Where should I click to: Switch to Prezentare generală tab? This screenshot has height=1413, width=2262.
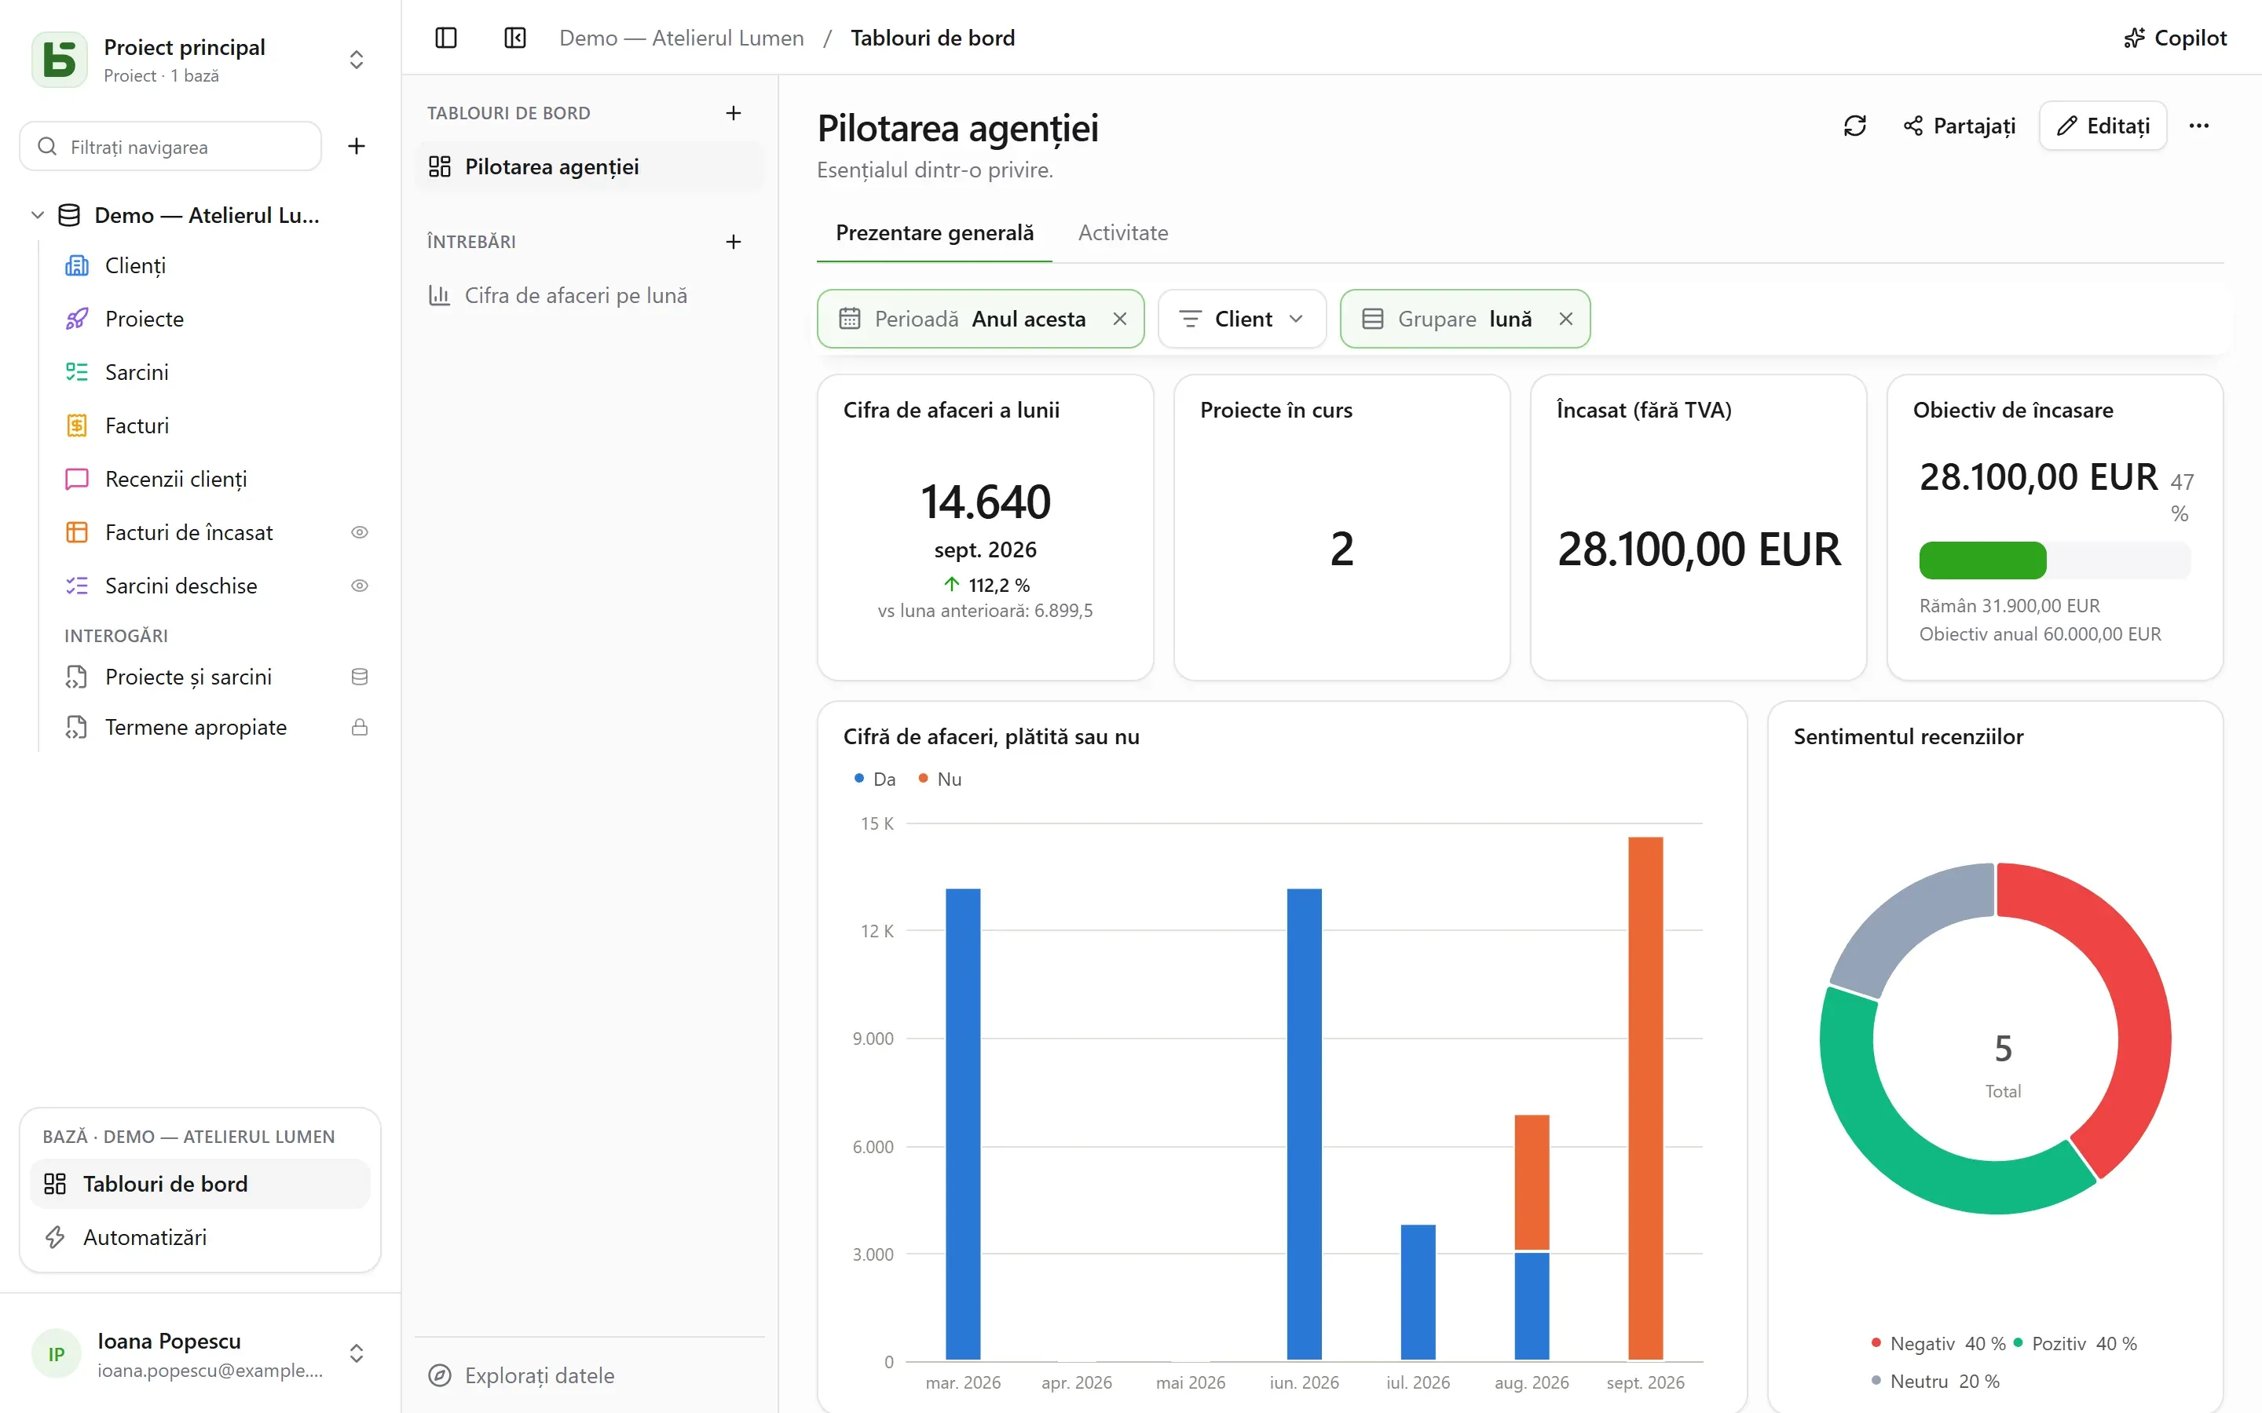pyautogui.click(x=934, y=232)
